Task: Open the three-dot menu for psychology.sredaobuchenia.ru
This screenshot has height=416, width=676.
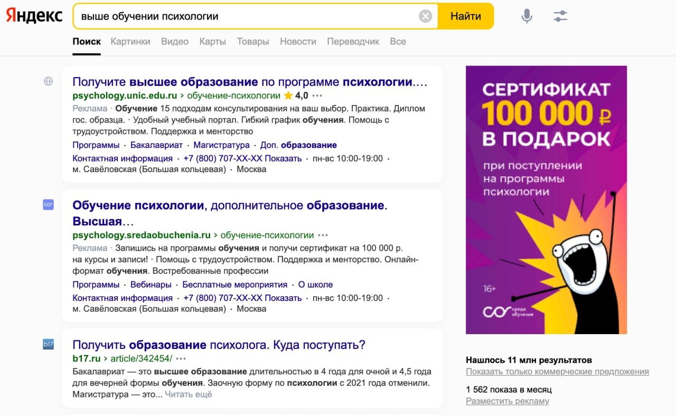Action: coord(323,235)
